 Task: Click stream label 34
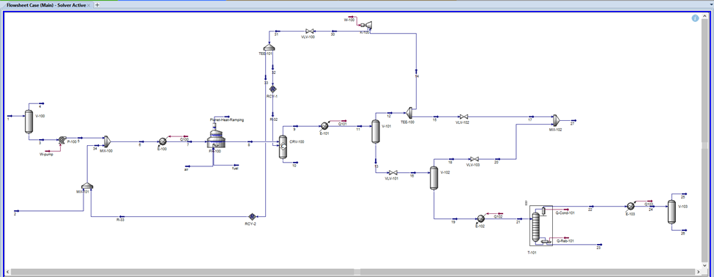point(94,149)
